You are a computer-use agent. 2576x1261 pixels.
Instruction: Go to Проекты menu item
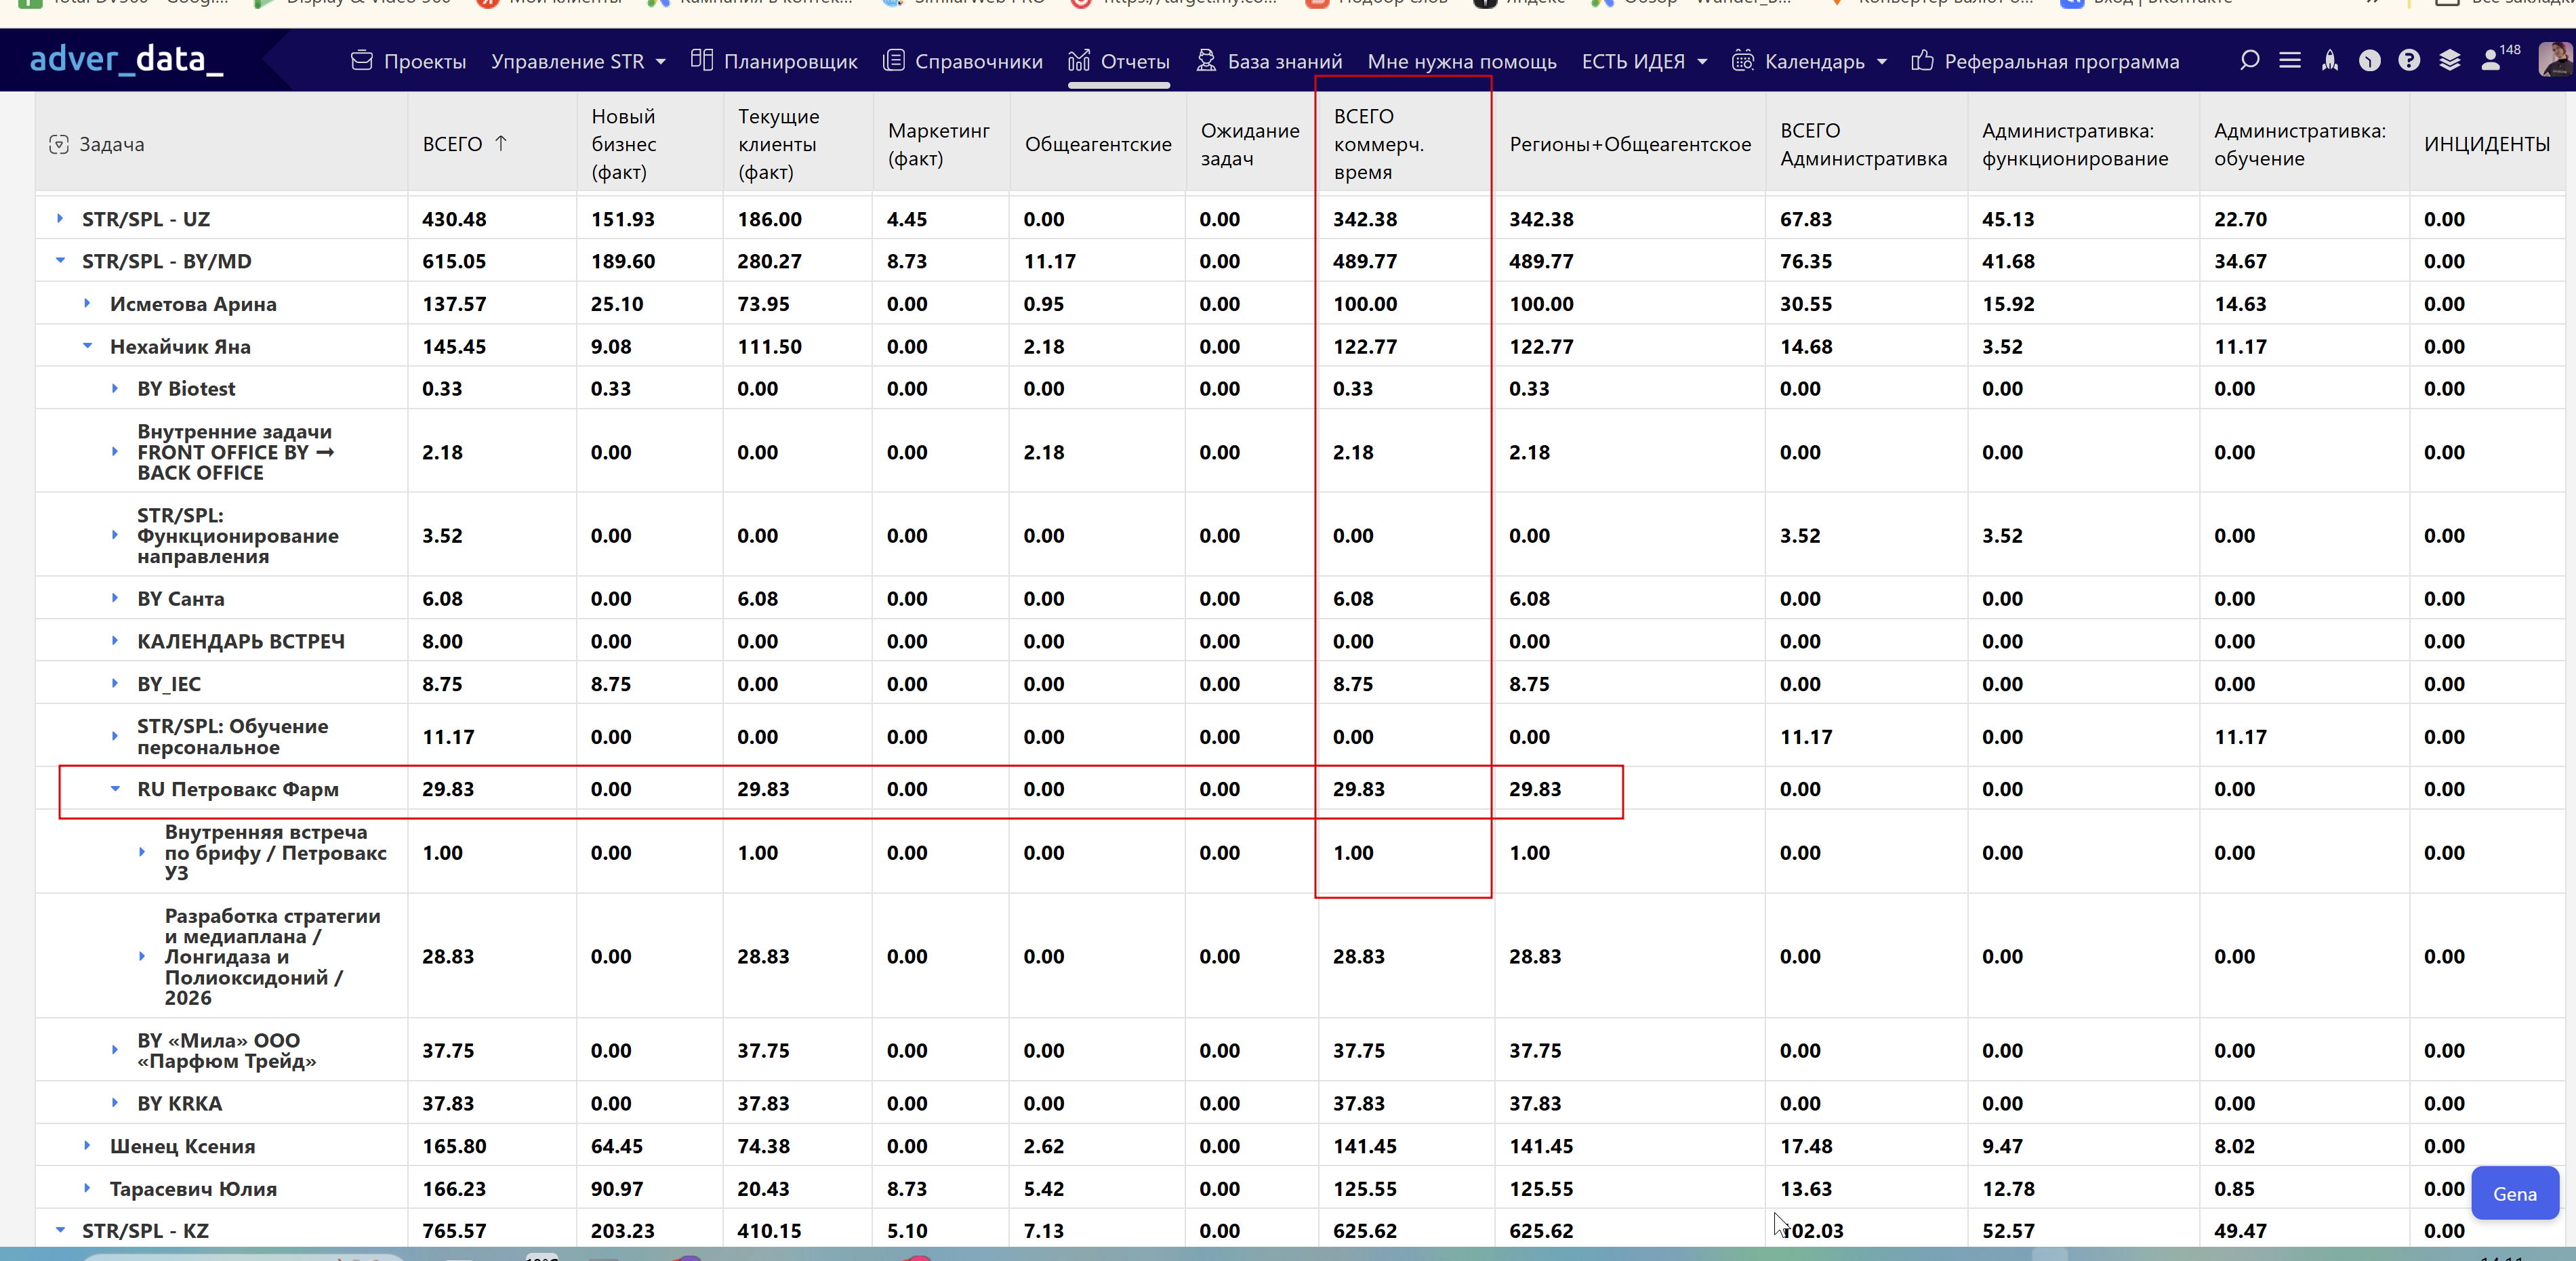409,62
